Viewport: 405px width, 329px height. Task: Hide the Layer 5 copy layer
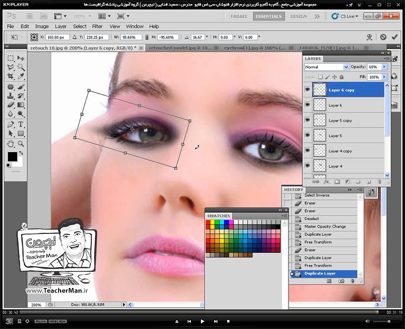tap(307, 120)
